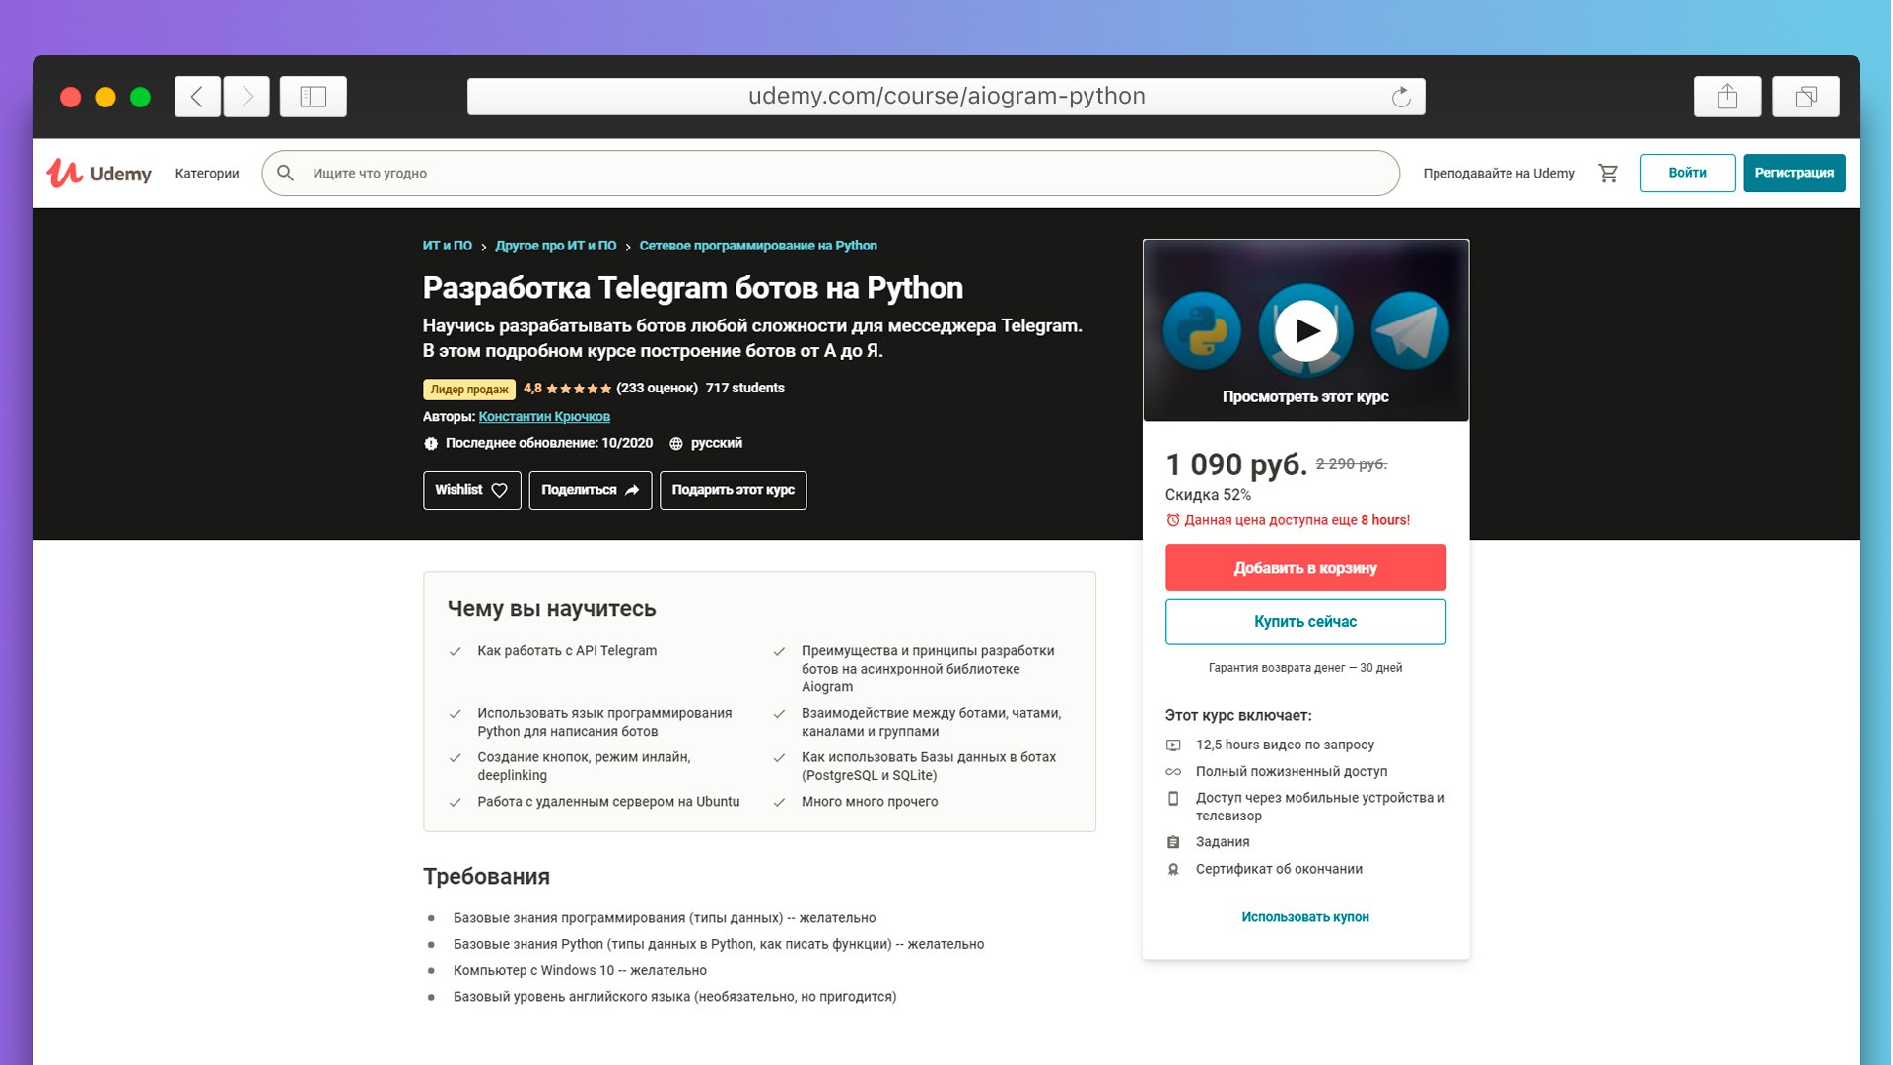This screenshot has width=1893, height=1065.
Task: Open author Константин Крючков's profile link
Action: tap(544, 417)
